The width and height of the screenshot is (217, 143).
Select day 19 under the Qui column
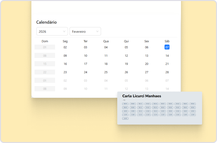coord(126,64)
